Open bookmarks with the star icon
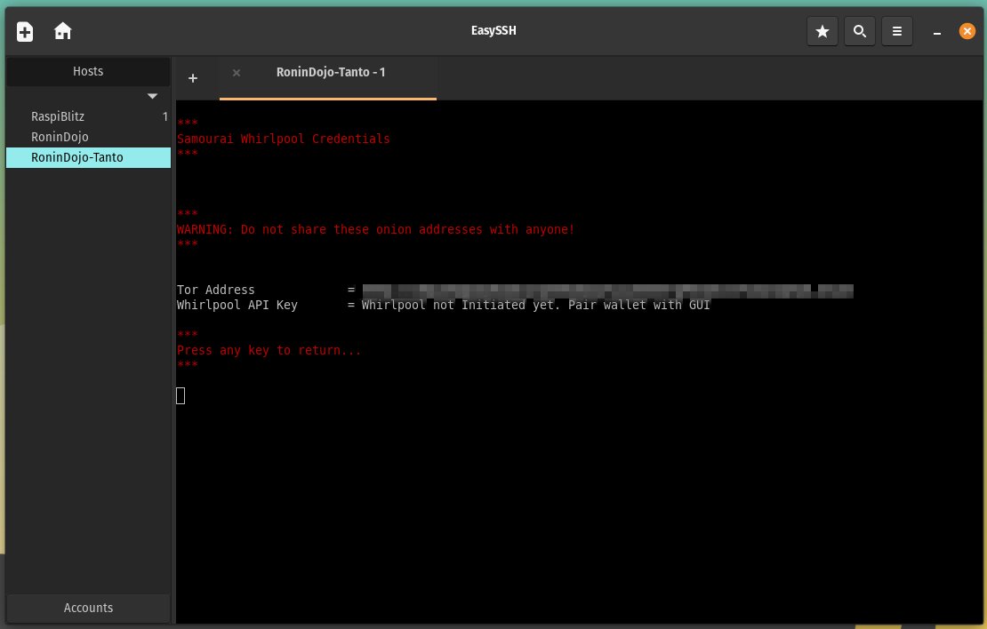 [822, 31]
